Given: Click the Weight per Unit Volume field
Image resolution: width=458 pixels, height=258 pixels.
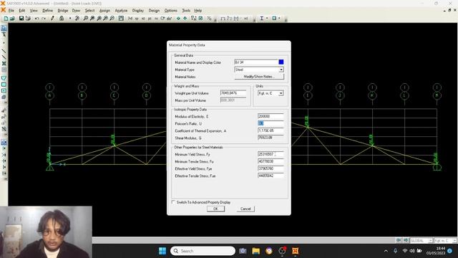Looking at the screenshot, I should pyautogui.click(x=233, y=93).
